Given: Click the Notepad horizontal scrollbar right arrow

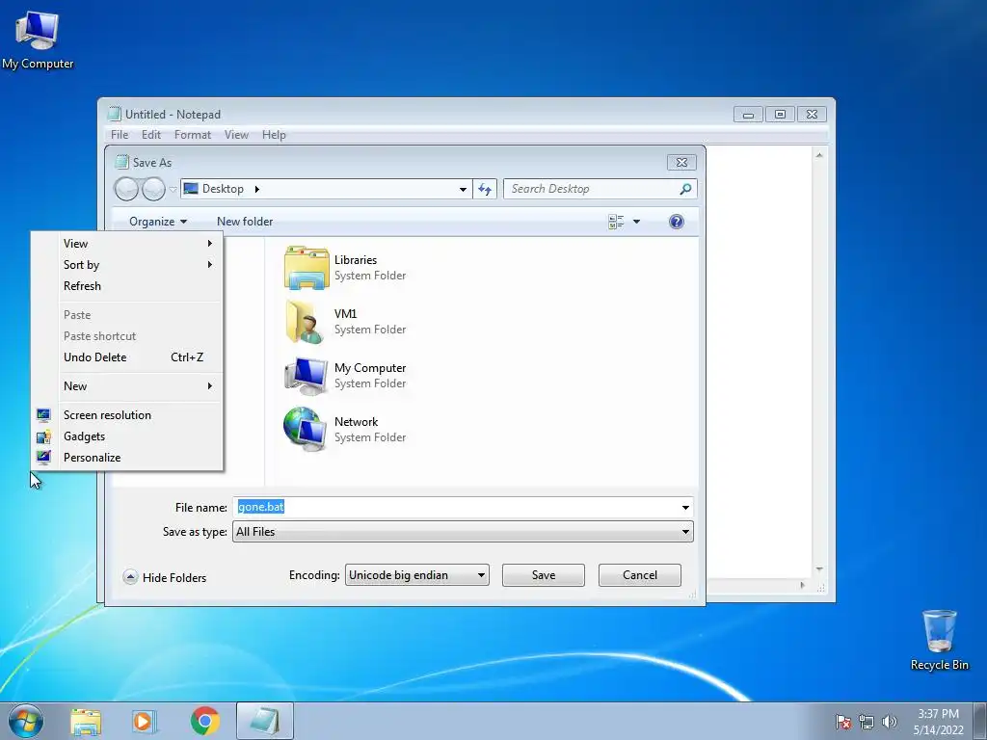Looking at the screenshot, I should pos(802,585).
